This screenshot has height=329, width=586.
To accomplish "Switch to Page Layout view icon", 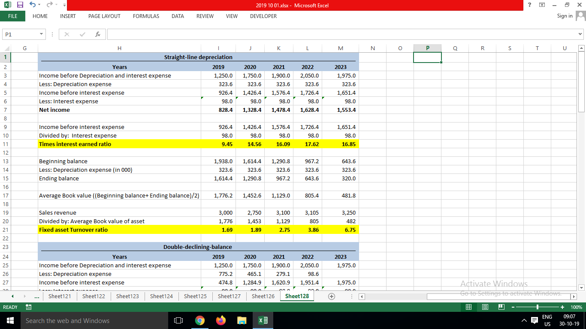I will pos(485,307).
